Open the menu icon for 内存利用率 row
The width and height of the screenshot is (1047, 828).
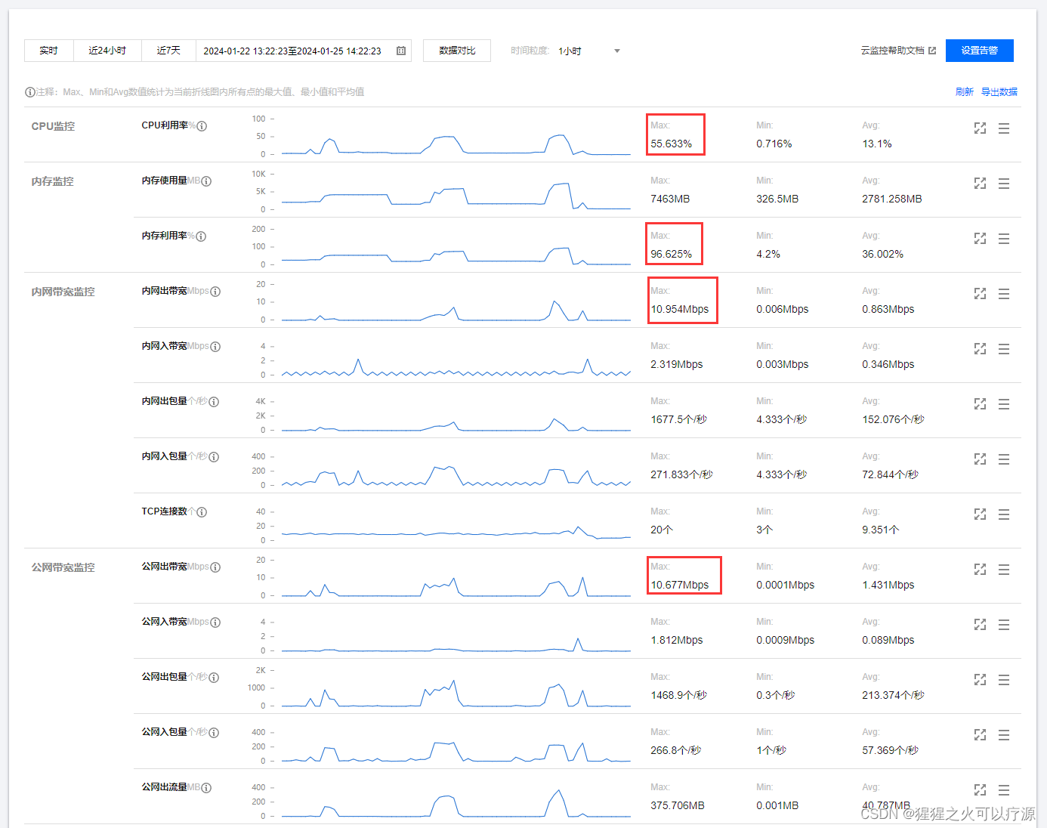pyautogui.click(x=1004, y=239)
